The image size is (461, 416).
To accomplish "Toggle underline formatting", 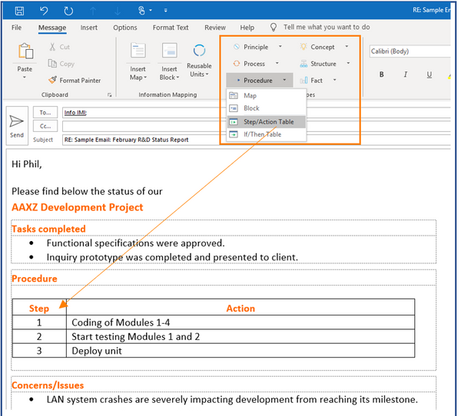I will point(429,74).
